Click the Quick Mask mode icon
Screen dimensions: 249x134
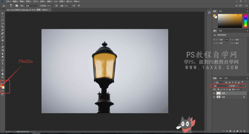pos(2,91)
